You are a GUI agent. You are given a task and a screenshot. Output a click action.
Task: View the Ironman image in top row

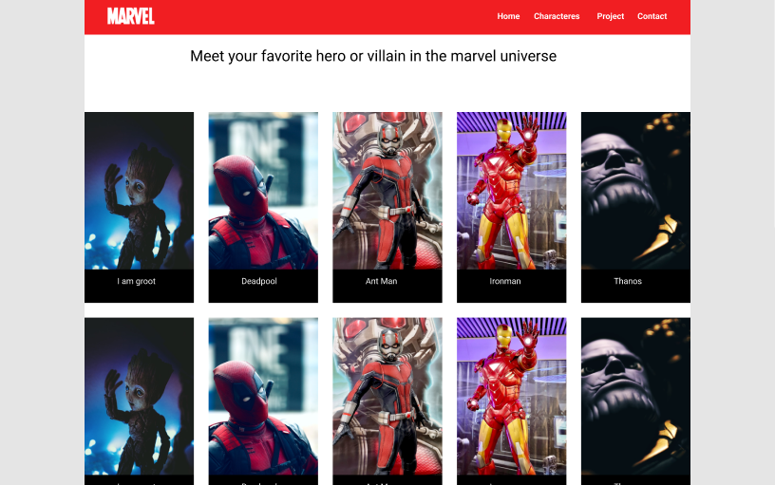512,191
